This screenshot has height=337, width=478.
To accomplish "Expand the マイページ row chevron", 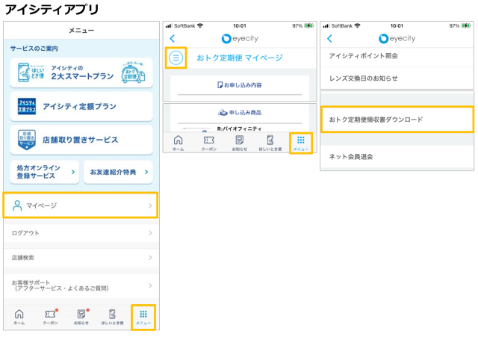I will click(150, 205).
